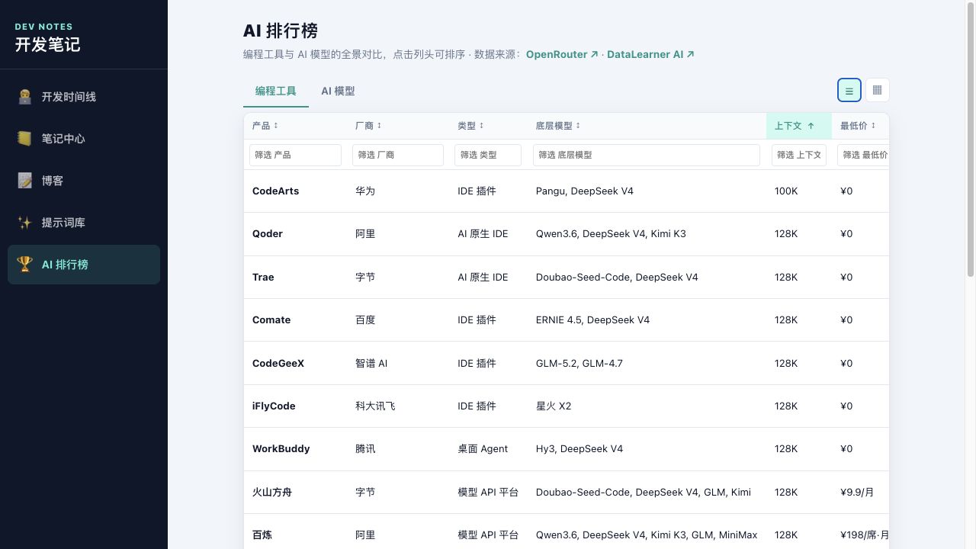The image size is (976, 549).
Task: Open 开发时间线 in the sidebar
Action: (x=84, y=97)
